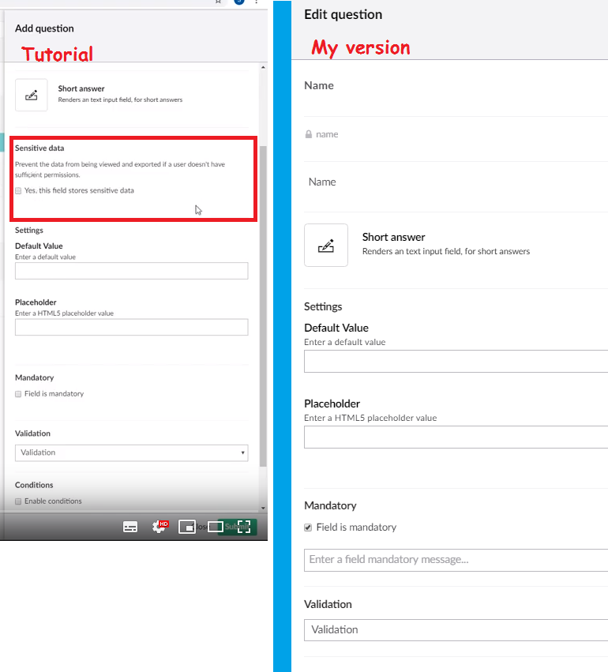Screen dimensions: 608x672
Task: Open video subtitles/captions control
Action: tap(130, 527)
